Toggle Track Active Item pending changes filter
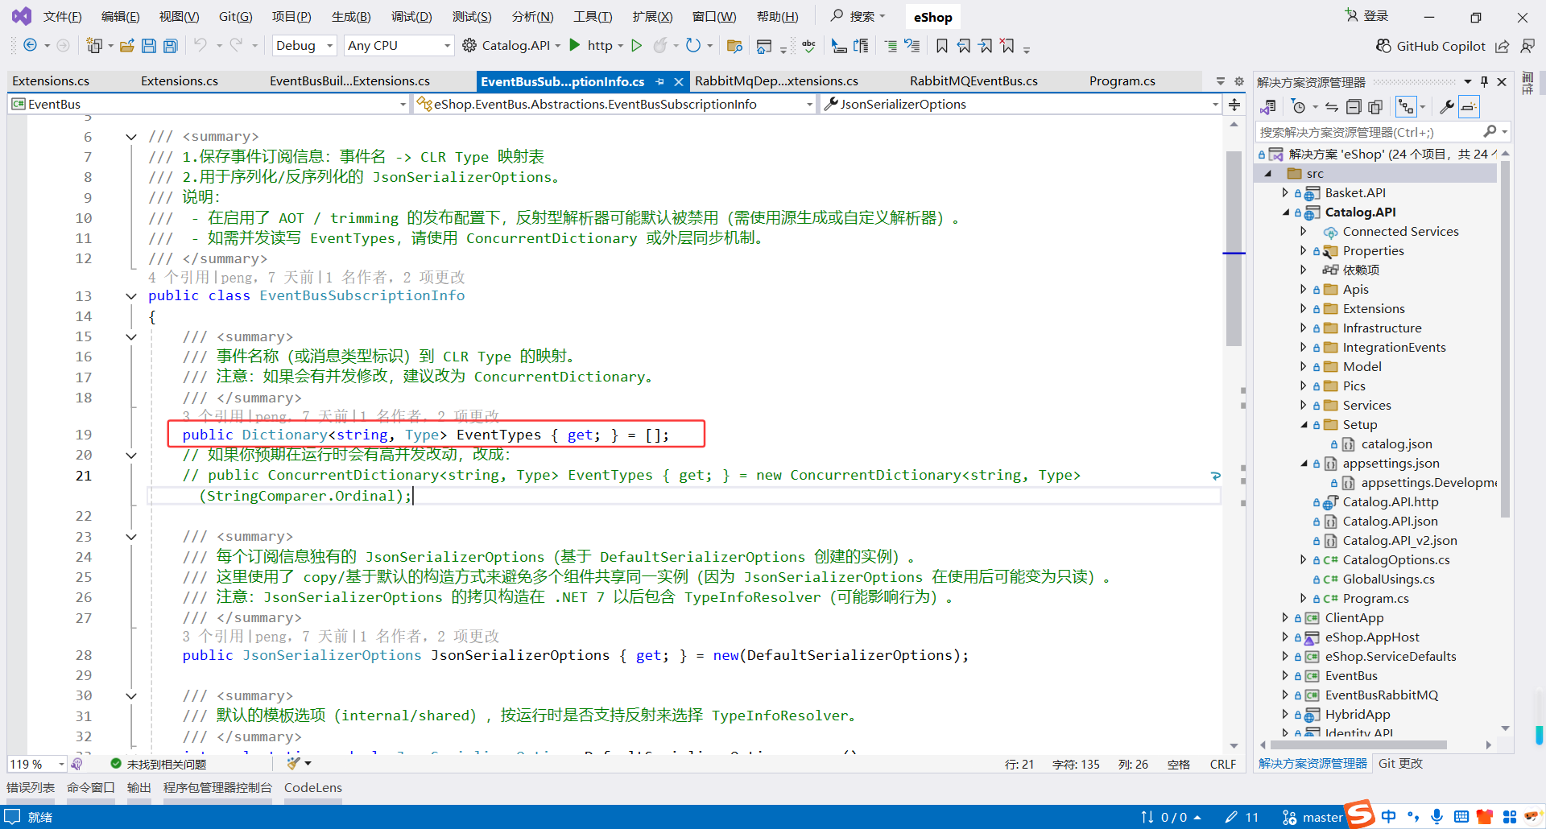The image size is (1546, 829). 1299,105
